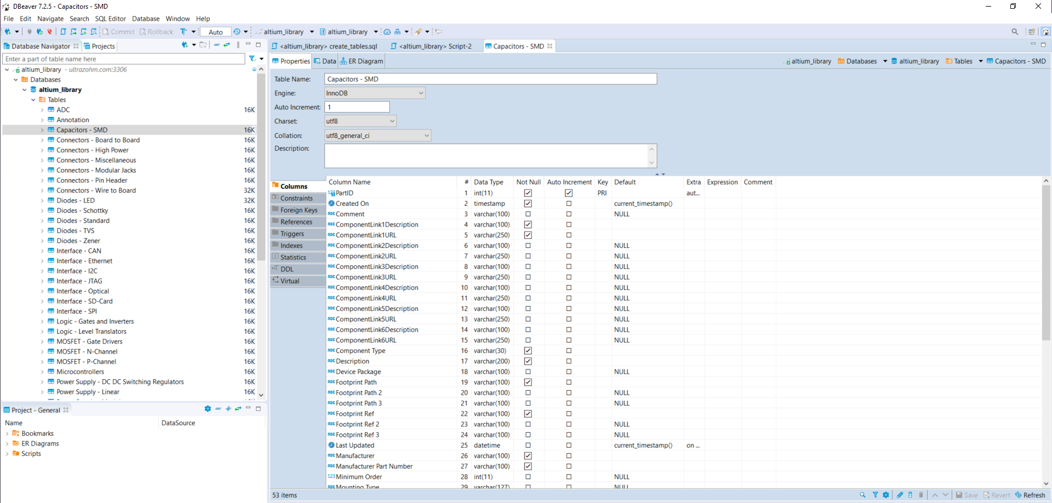Click the Link with Editor arrows in Database Navigator
1052x503 pixels.
[227, 45]
